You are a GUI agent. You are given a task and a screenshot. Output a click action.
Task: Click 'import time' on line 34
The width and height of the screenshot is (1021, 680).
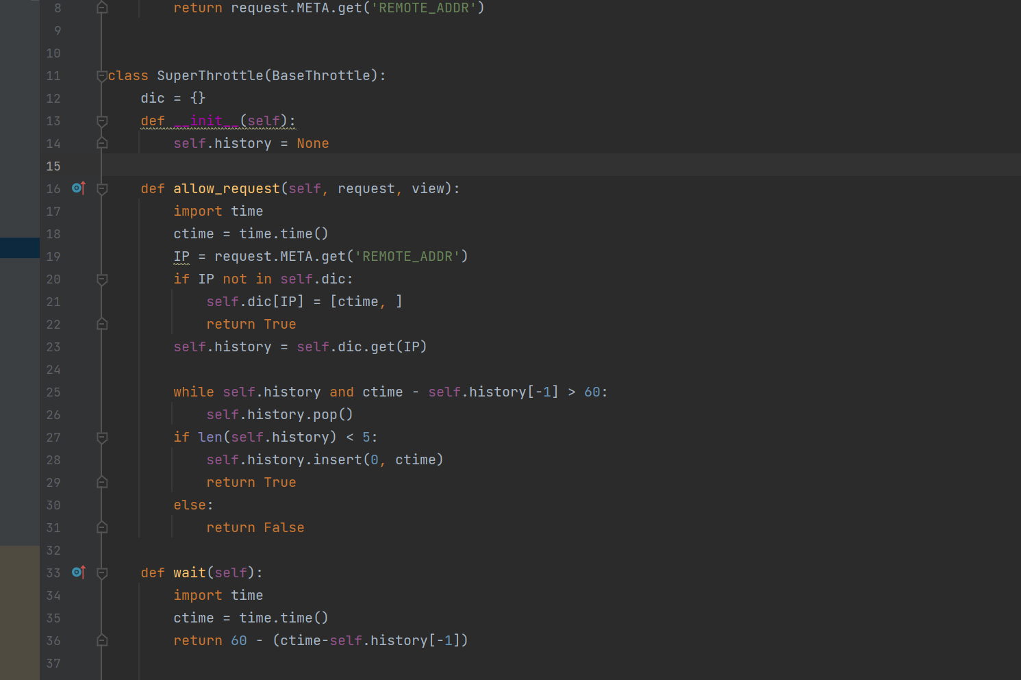(x=218, y=595)
